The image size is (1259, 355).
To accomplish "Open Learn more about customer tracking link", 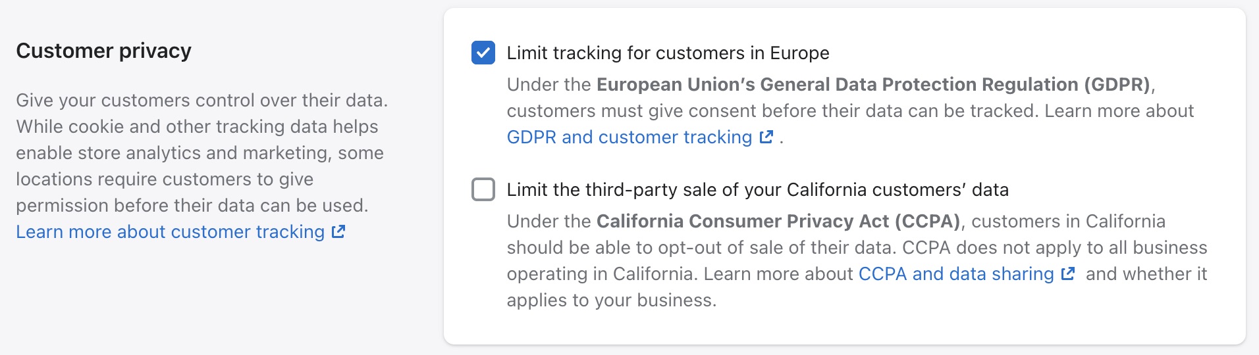I will click(170, 231).
